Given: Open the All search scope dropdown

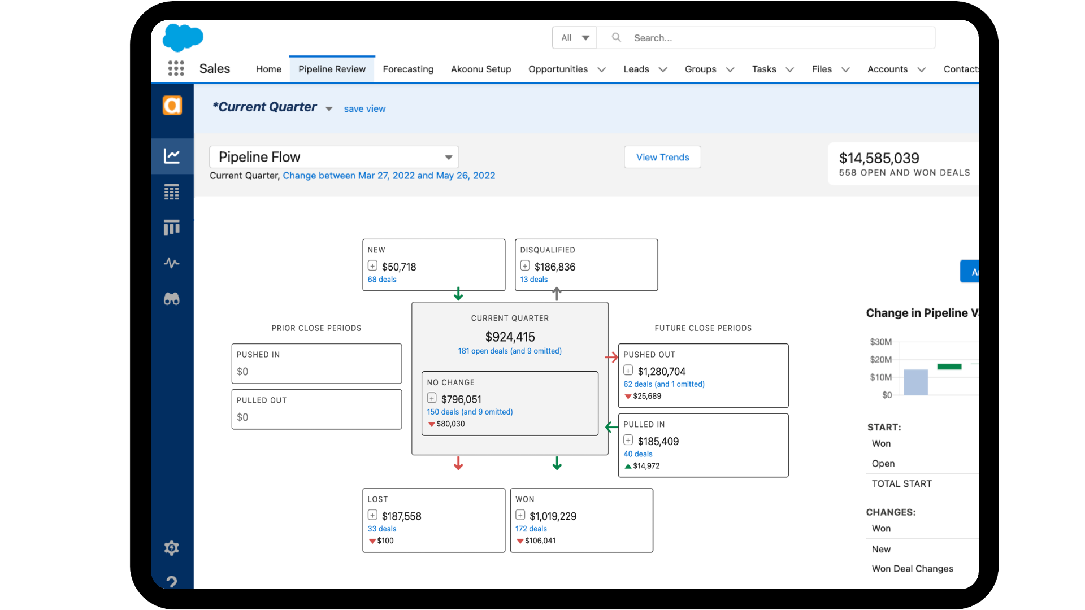Looking at the screenshot, I should (575, 38).
